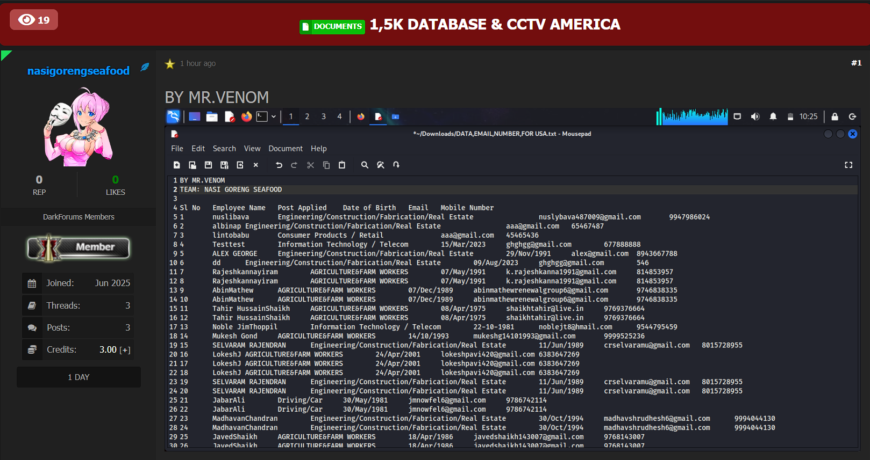Lock the screen with padlock icon
Screen dimensions: 870x460
click(835, 116)
